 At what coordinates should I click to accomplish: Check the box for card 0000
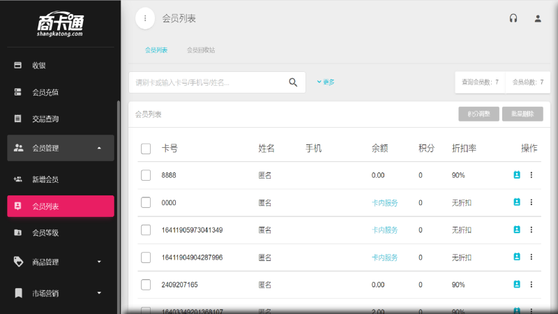(x=146, y=202)
